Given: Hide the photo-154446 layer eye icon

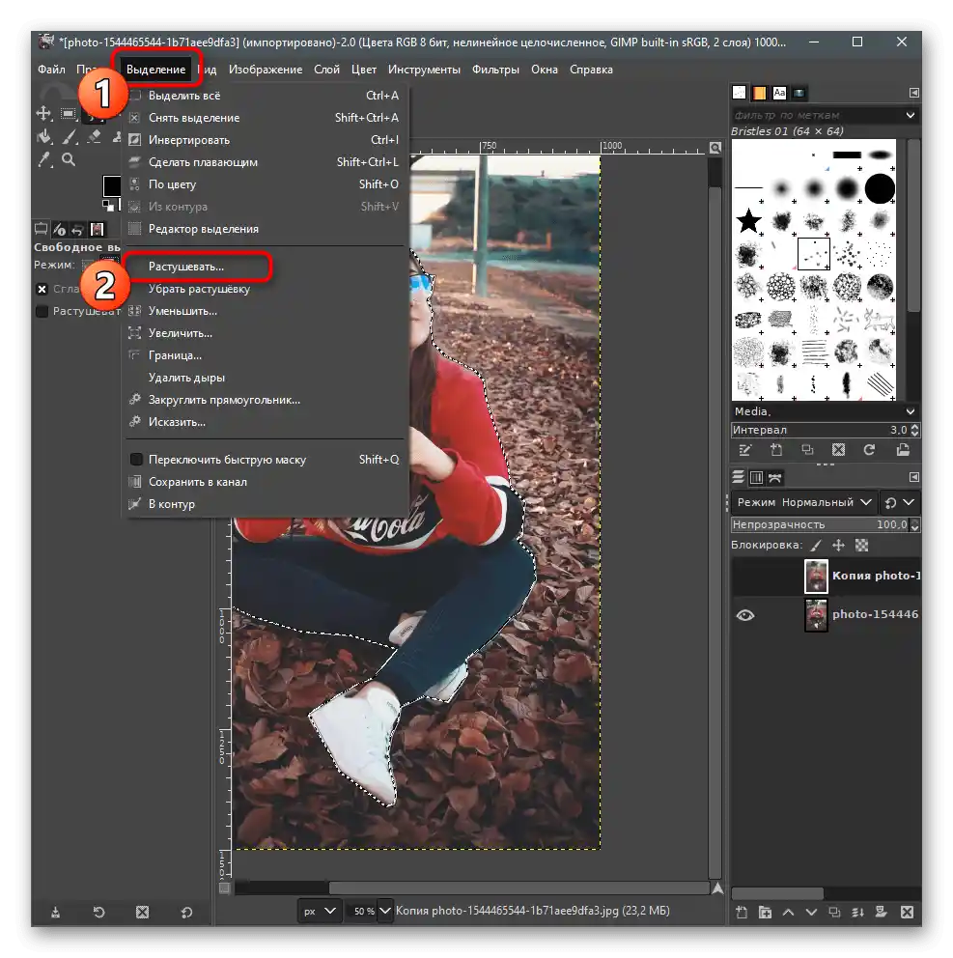Looking at the screenshot, I should (x=745, y=615).
